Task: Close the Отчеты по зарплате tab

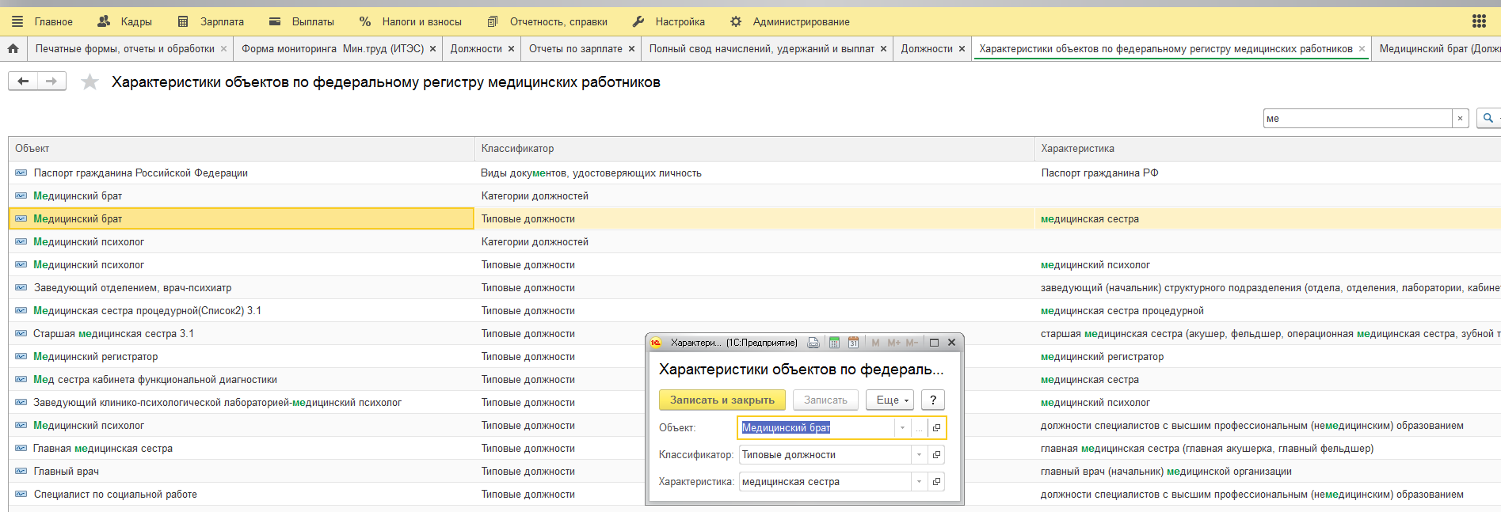Action: click(x=631, y=49)
